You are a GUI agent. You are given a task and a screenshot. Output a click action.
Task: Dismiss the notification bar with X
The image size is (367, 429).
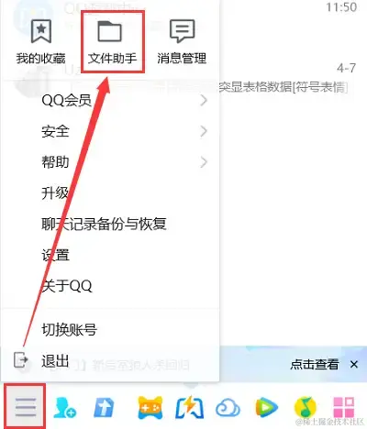tap(354, 364)
